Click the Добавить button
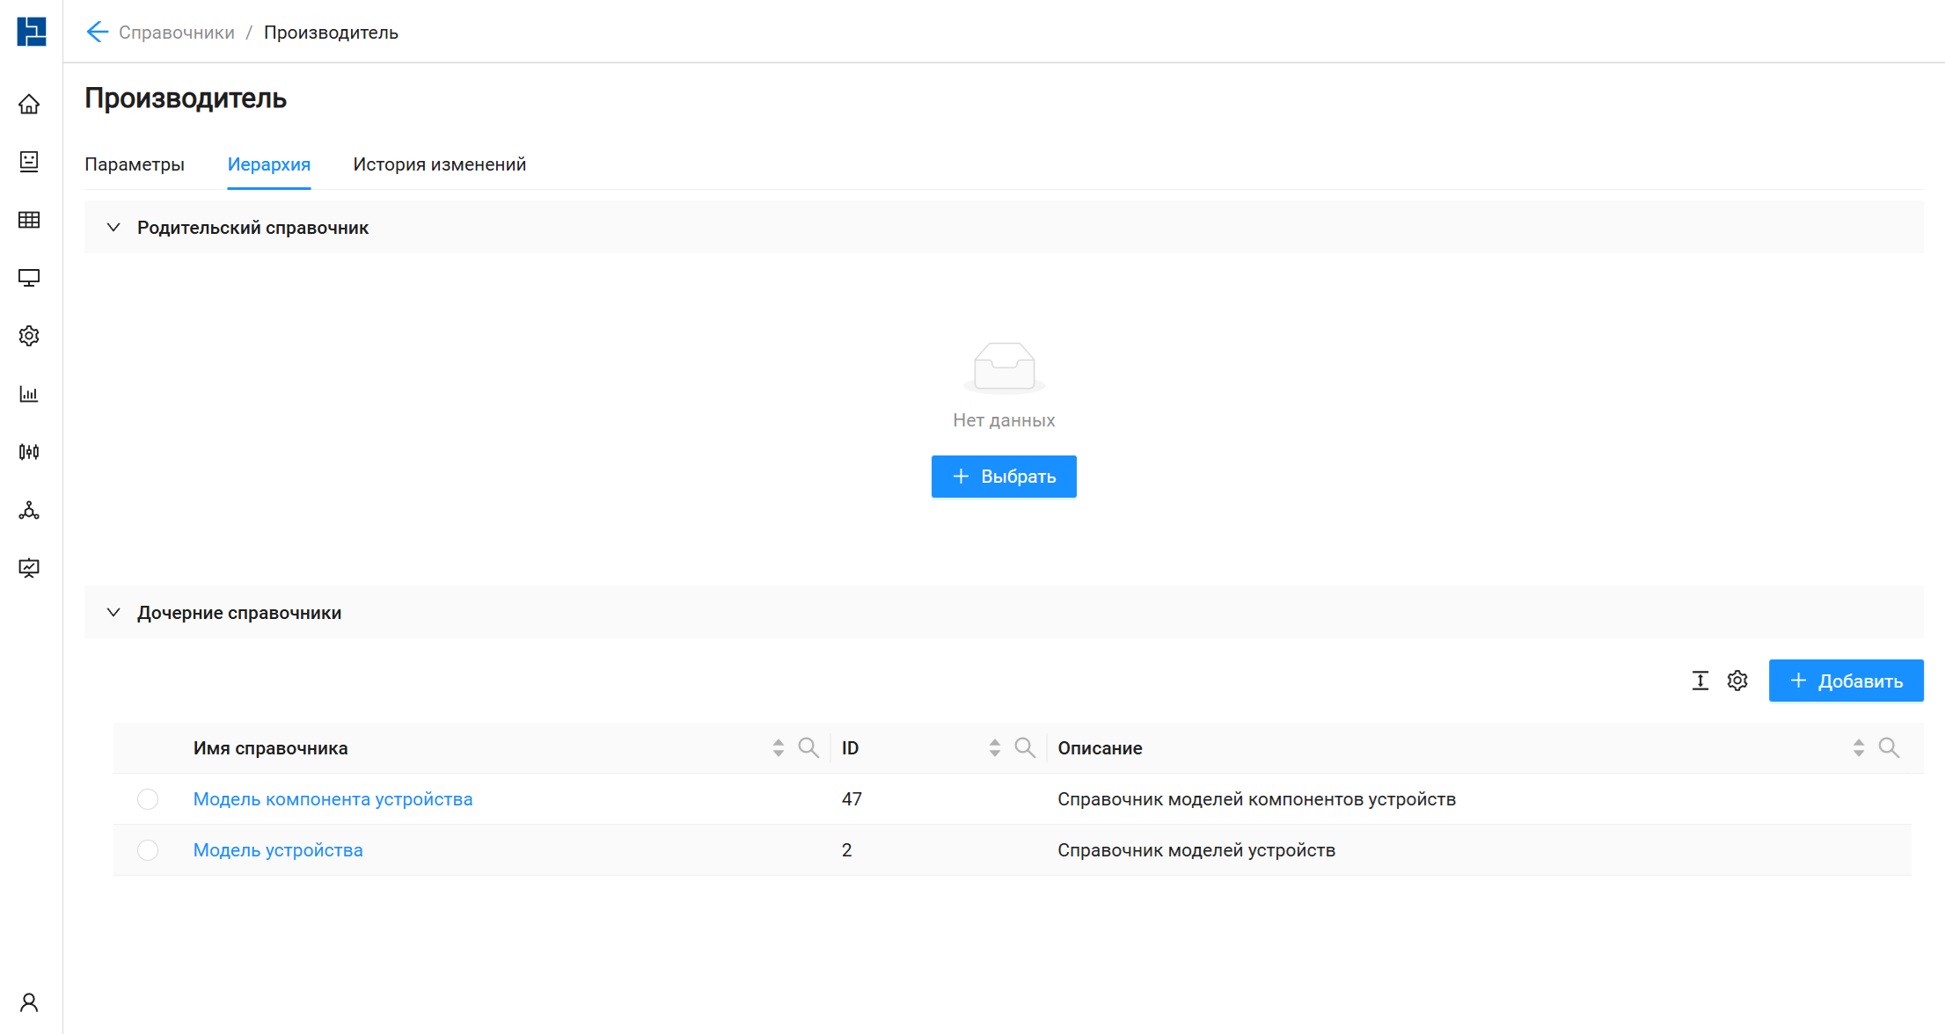The width and height of the screenshot is (1945, 1034). 1846,681
